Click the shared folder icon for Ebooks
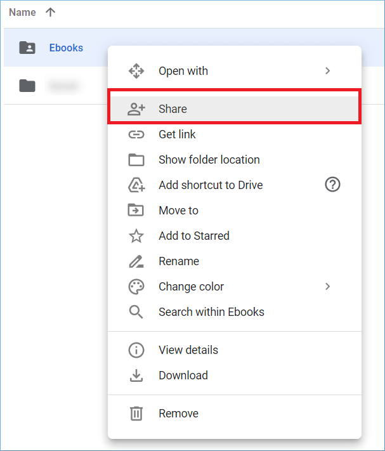This screenshot has width=385, height=451. point(27,48)
